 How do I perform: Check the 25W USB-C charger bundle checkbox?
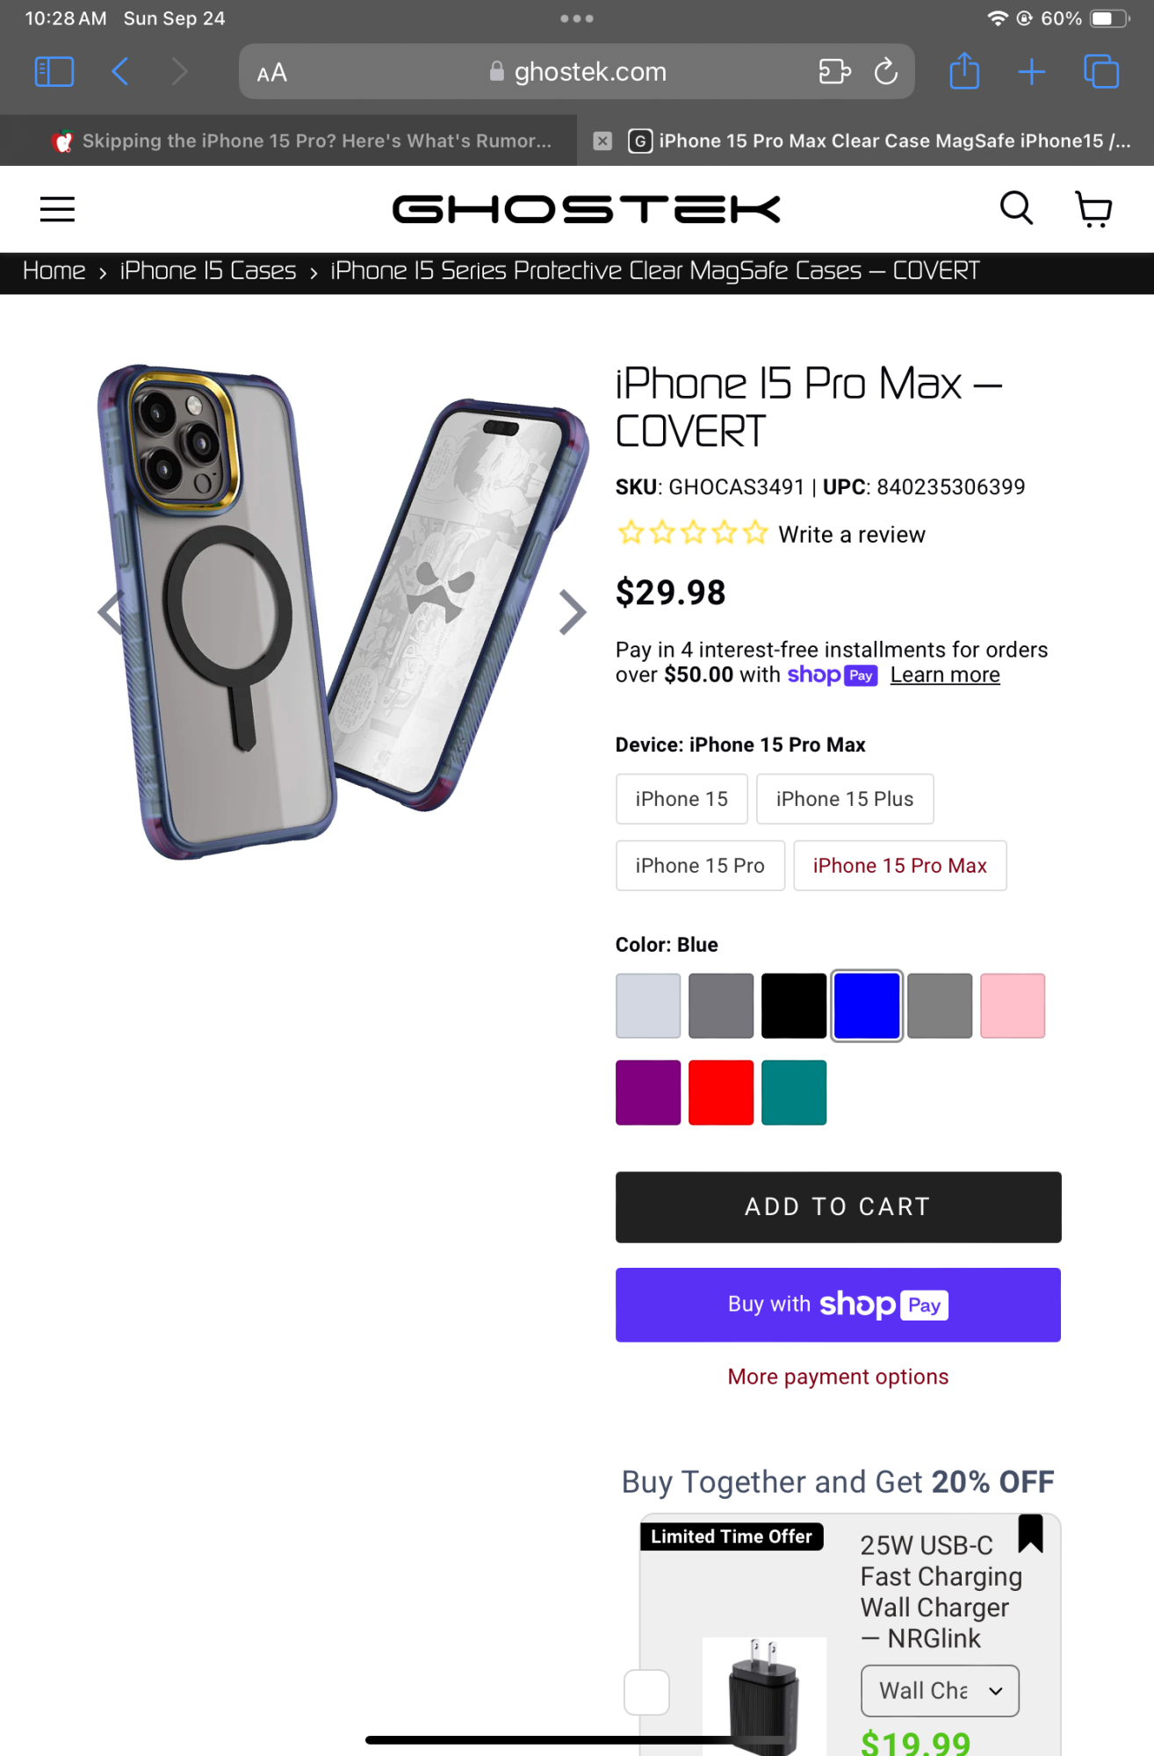646,1691
